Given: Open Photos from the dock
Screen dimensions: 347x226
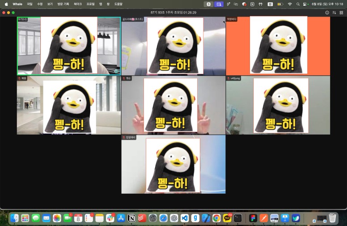Looking at the screenshot, I should (x=57, y=218).
